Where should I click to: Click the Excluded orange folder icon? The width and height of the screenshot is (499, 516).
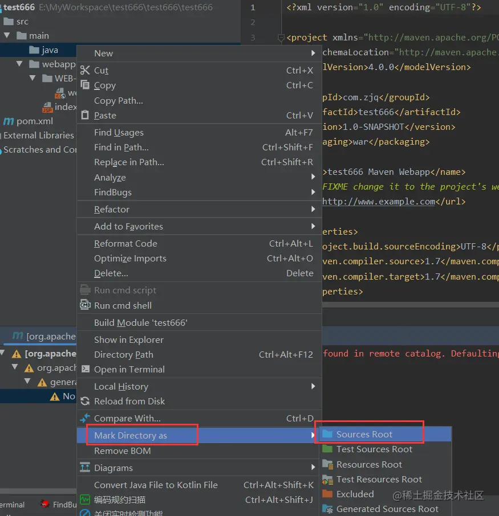pyautogui.click(x=327, y=494)
